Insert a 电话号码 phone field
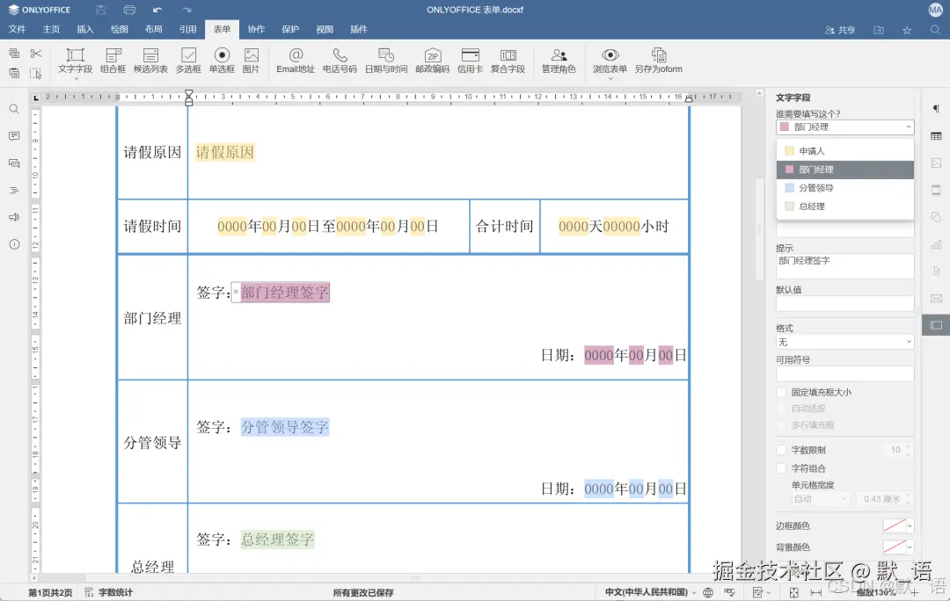Image resolution: width=950 pixels, height=601 pixels. point(340,61)
